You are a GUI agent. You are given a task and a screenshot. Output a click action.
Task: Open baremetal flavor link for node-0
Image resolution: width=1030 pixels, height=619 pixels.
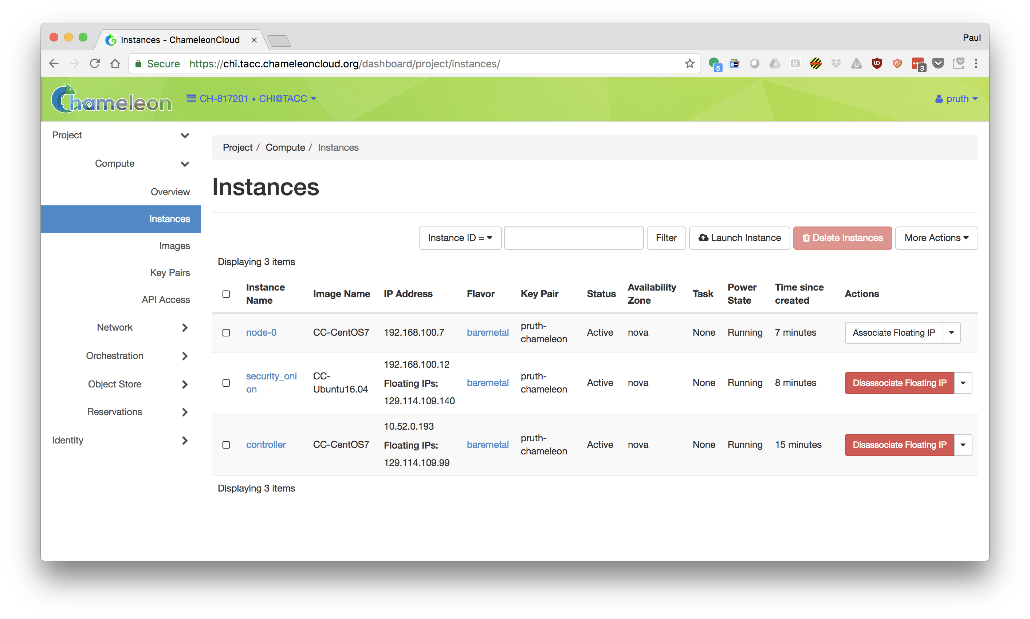(488, 332)
